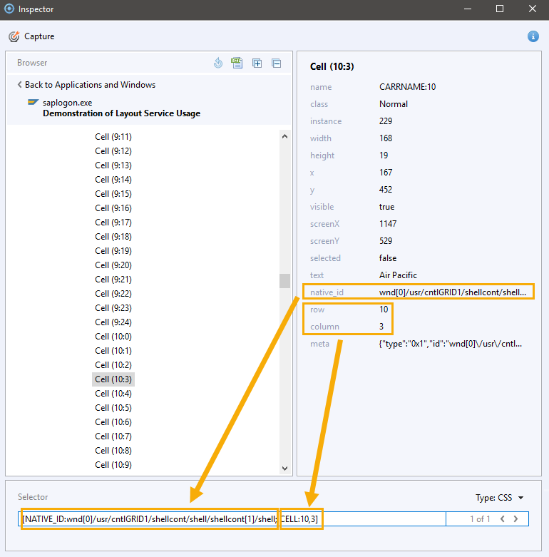Click into the Selector input field
Image resolution: width=549 pixels, height=557 pixels.
click(232, 519)
